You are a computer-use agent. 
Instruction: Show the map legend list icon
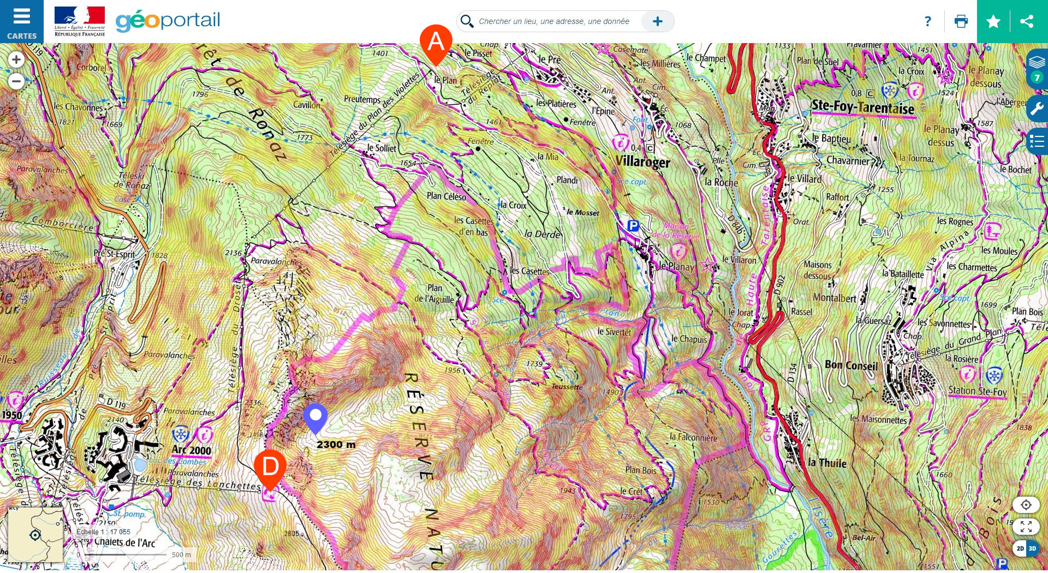coord(1037,141)
